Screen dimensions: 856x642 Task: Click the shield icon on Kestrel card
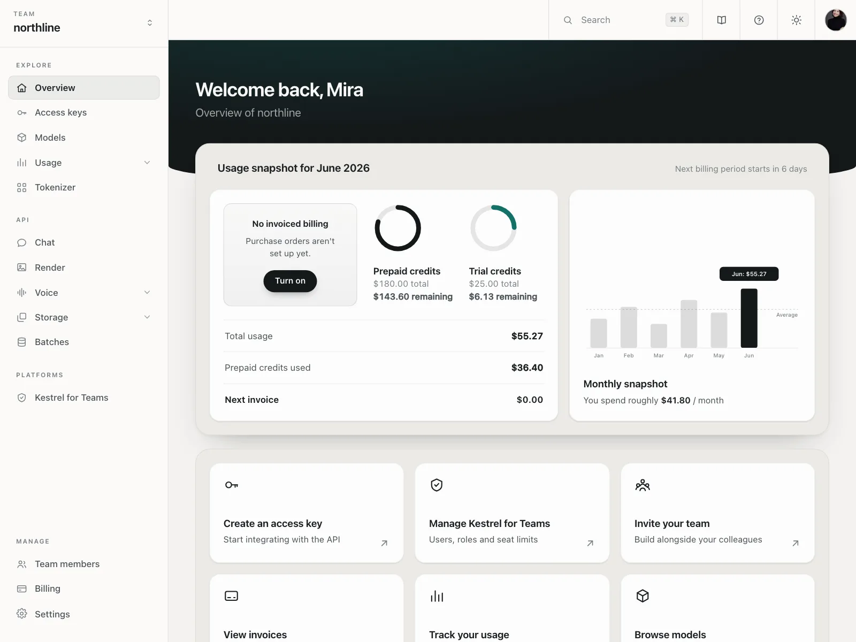point(437,485)
